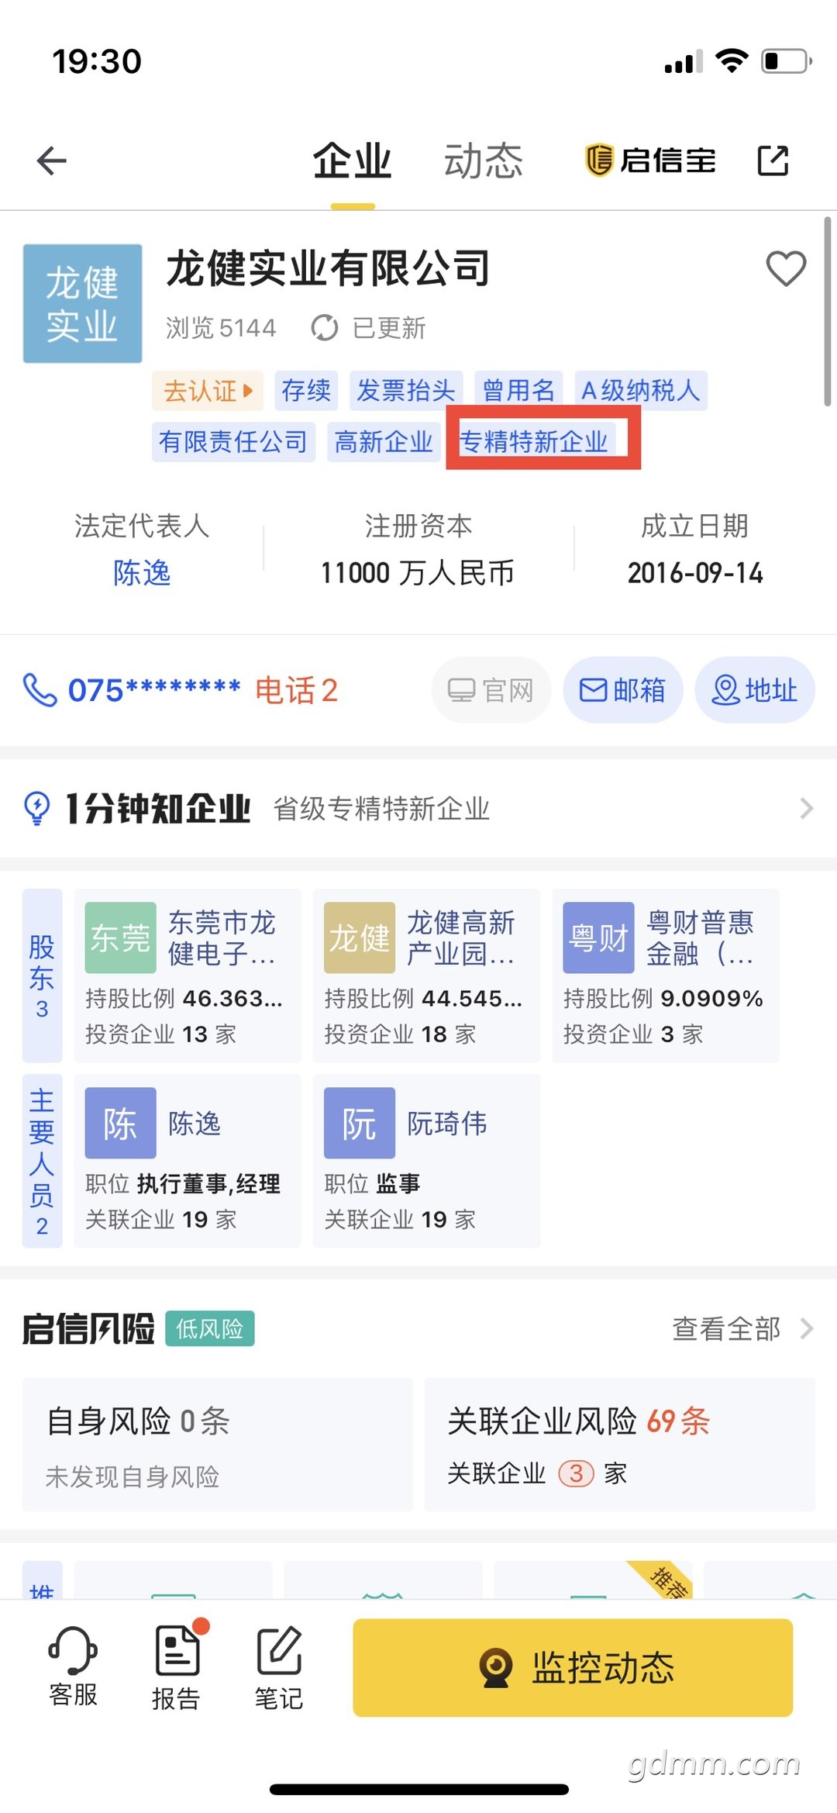Open the 关联企业风险 69条 card
This screenshot has width=837, height=1813.
[620, 1445]
